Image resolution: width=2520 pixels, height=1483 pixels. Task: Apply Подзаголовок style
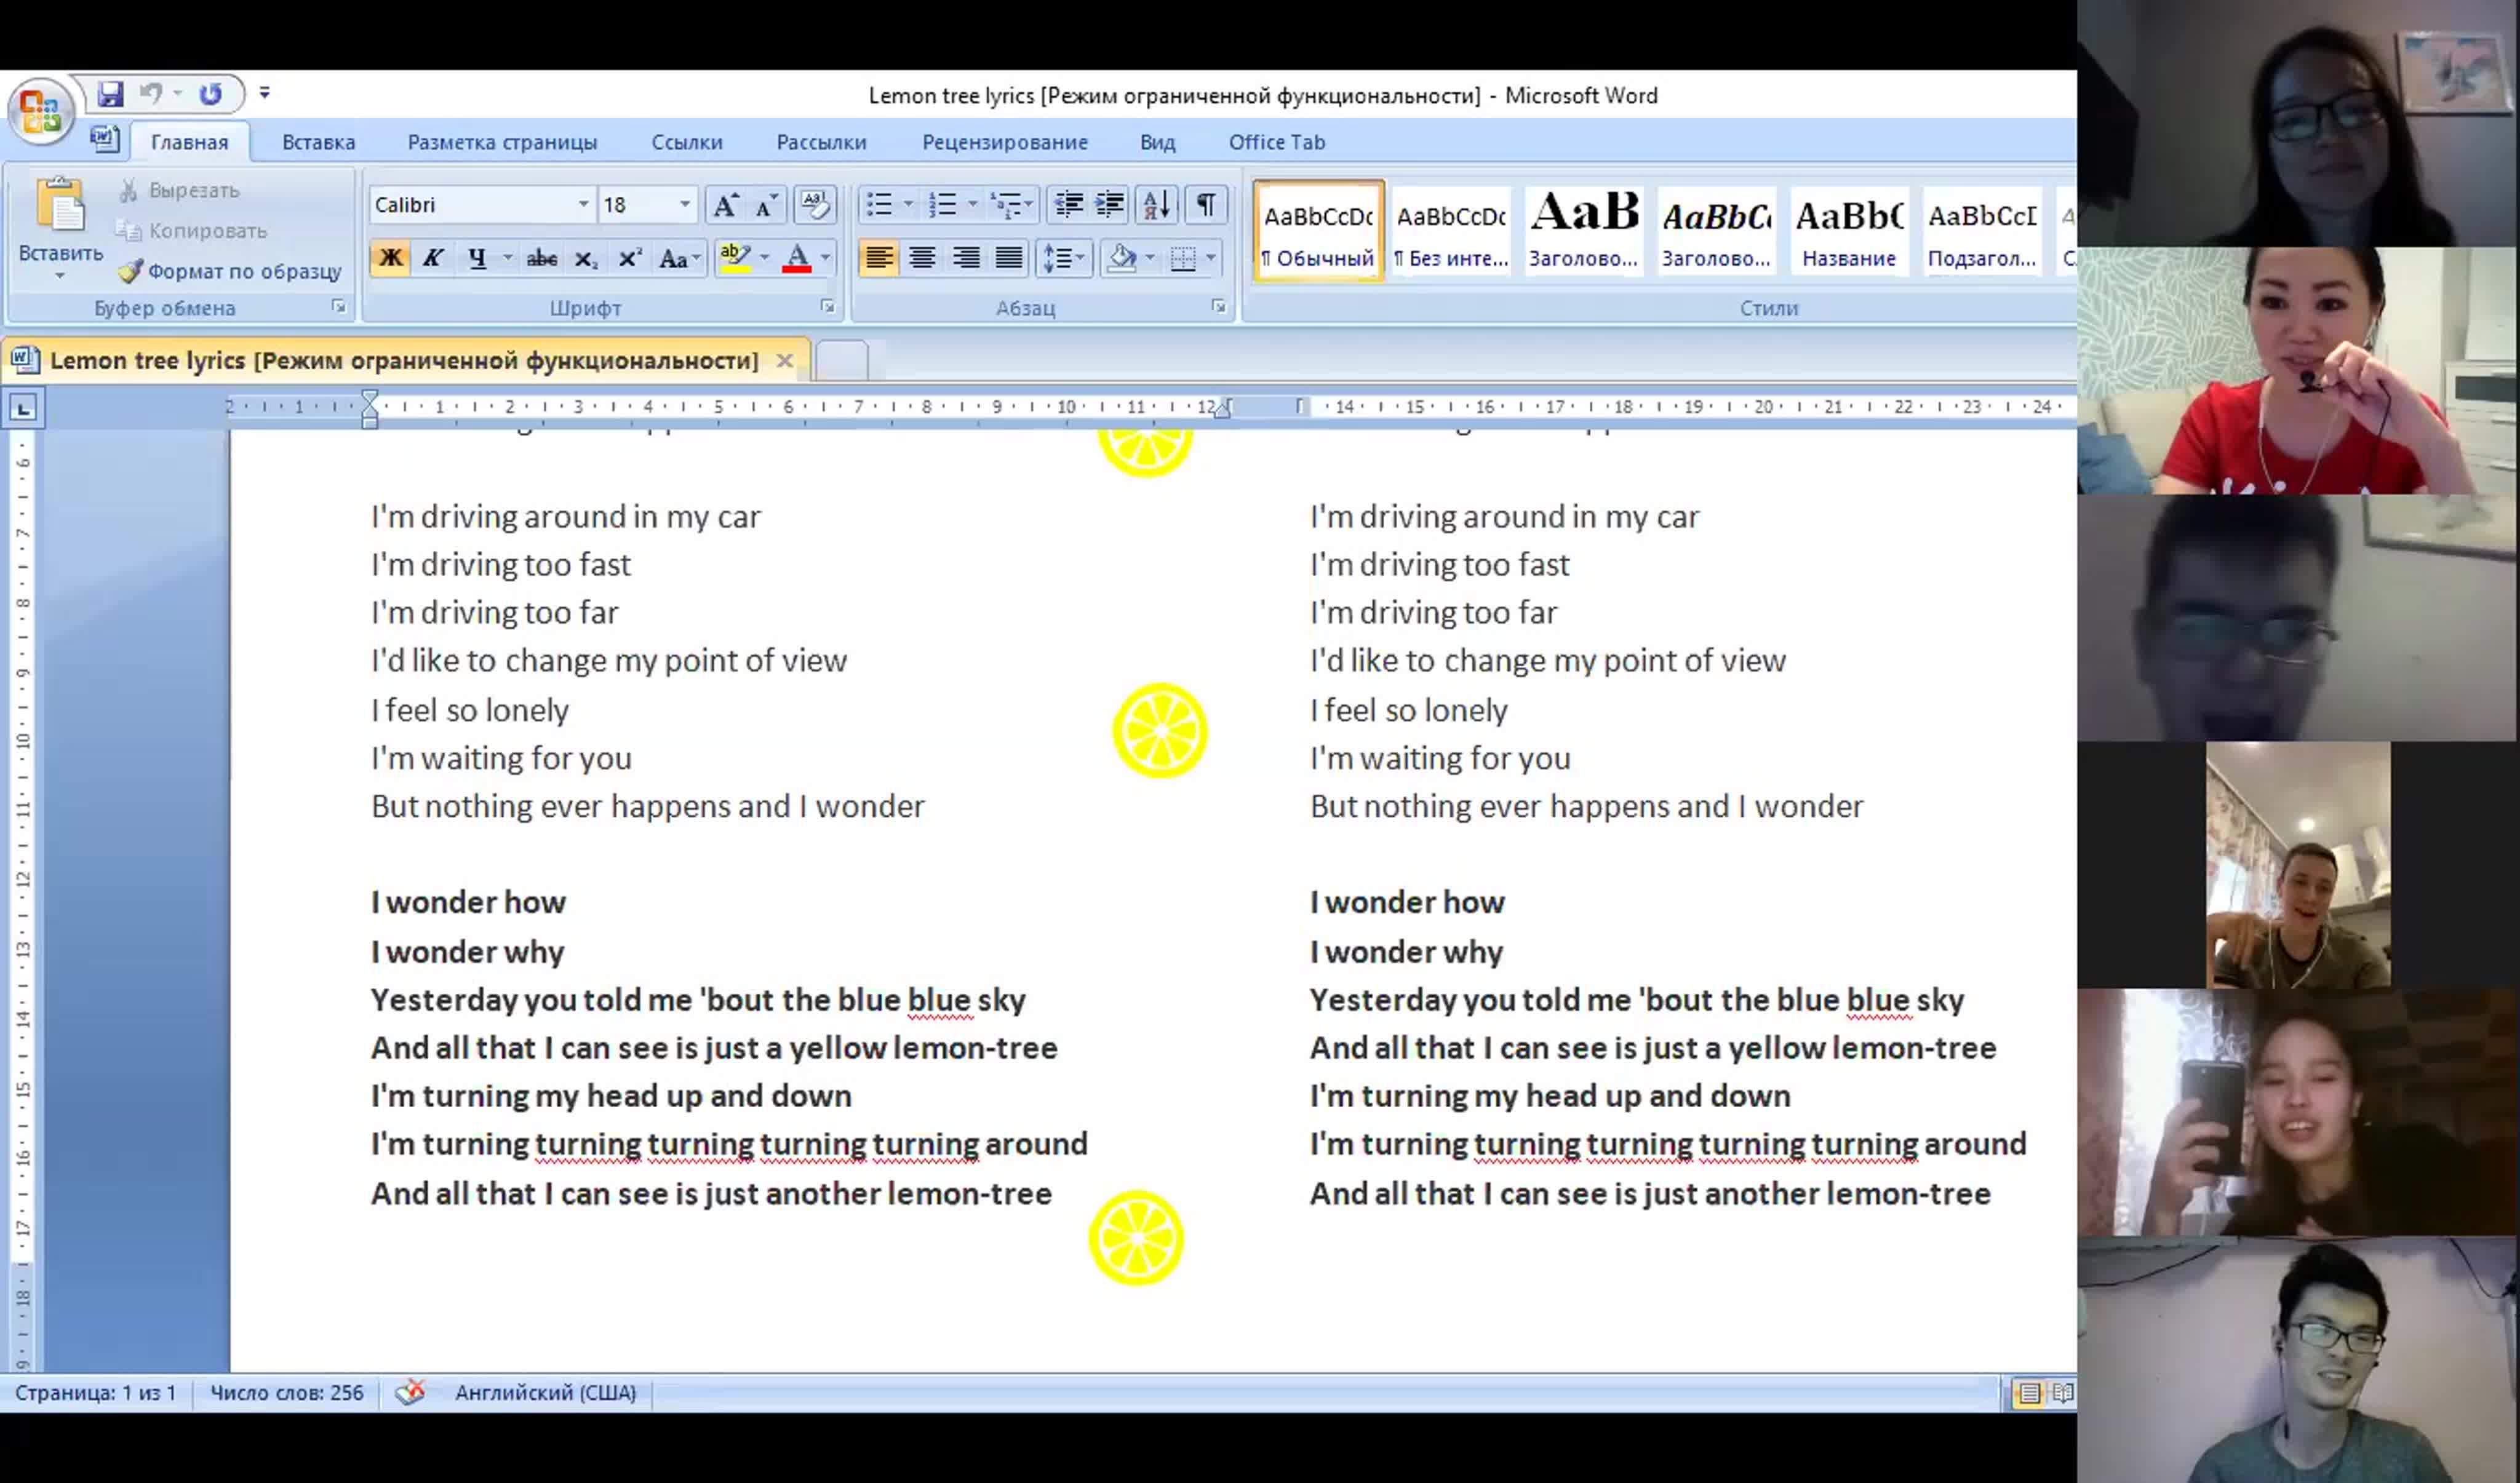pyautogui.click(x=1982, y=231)
